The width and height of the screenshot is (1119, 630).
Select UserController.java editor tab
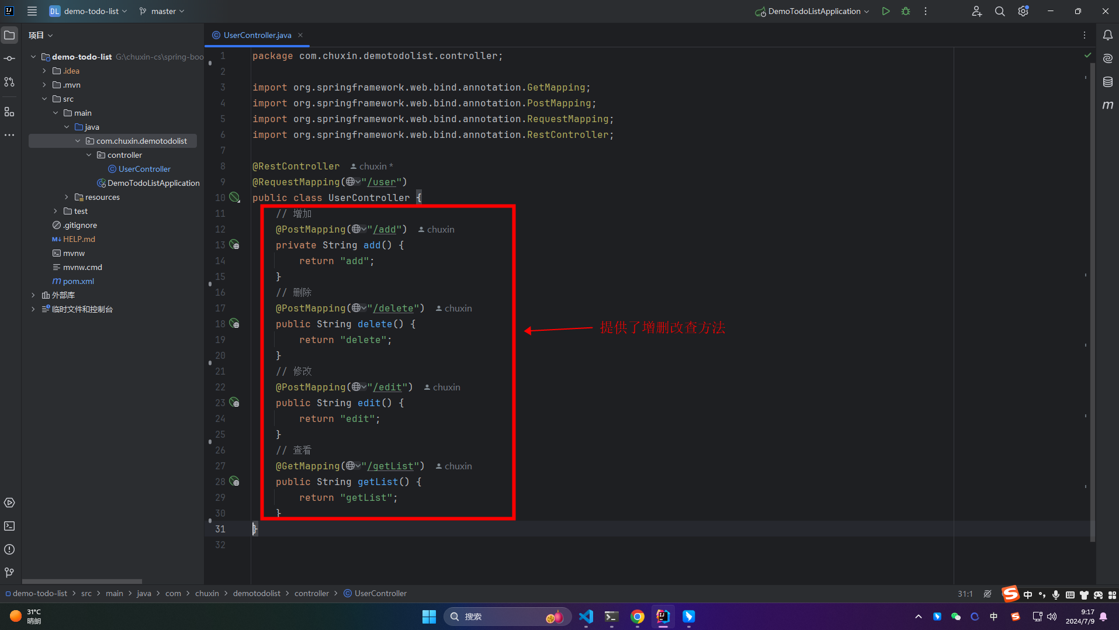pyautogui.click(x=257, y=35)
